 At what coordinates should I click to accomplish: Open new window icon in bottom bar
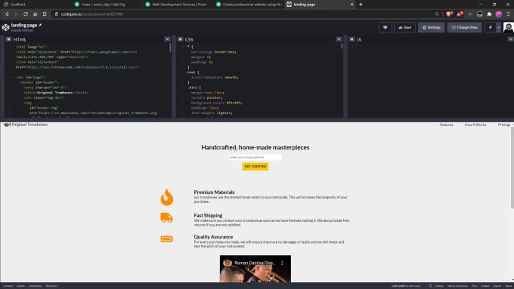[x=430, y=286]
